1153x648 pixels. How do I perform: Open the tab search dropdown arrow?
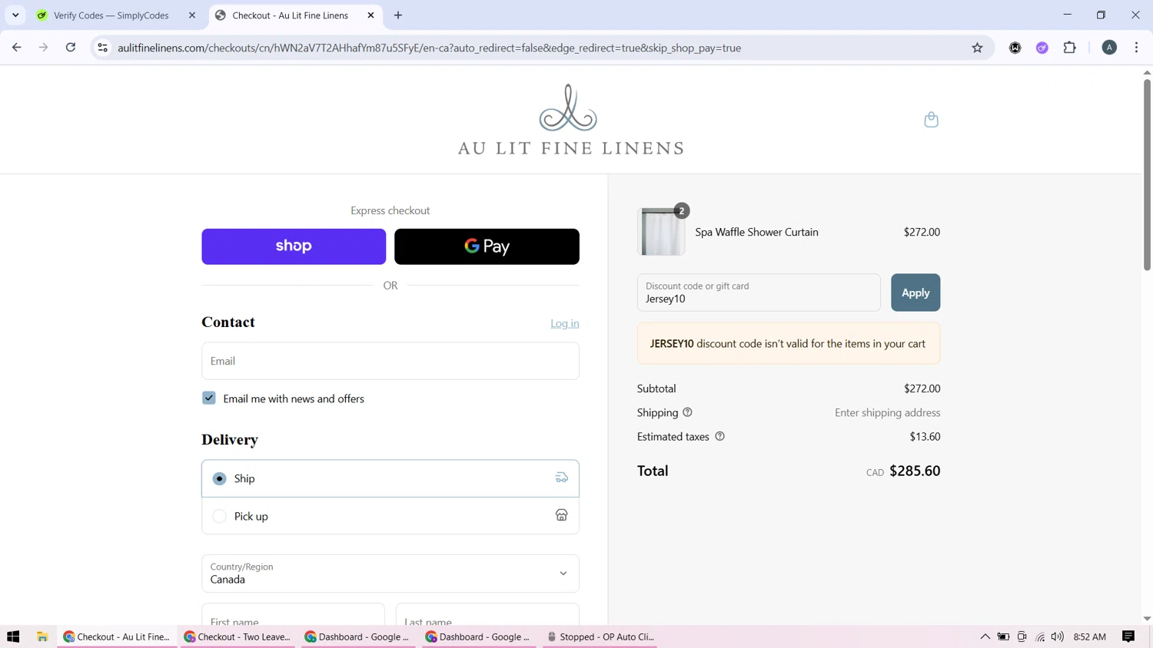coord(15,15)
